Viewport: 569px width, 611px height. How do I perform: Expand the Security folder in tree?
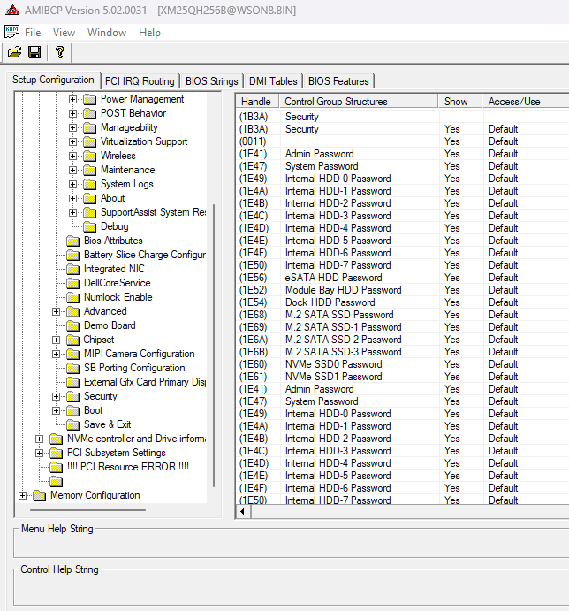[57, 396]
